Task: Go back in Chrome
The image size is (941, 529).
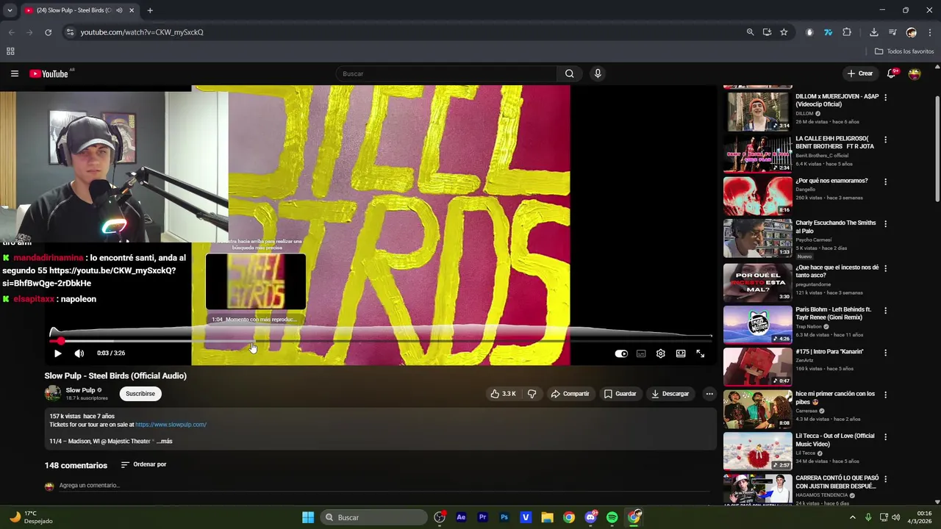Action: [x=11, y=32]
